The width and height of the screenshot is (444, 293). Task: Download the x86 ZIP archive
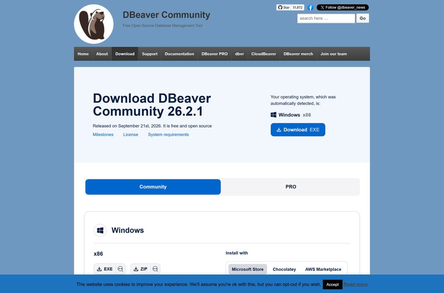(x=140, y=269)
